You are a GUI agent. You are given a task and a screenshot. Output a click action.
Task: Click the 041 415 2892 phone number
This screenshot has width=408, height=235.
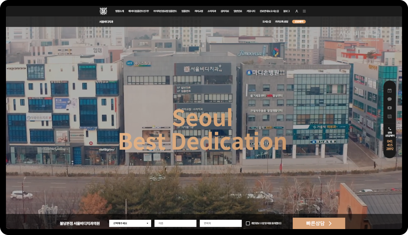click(x=390, y=145)
